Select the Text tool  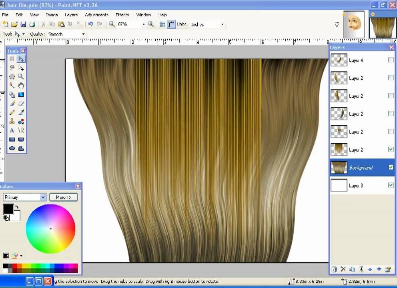12,130
